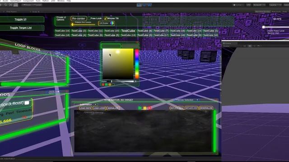
Task: Click the cloud icon in top-right toolbar
Action: 248,5
